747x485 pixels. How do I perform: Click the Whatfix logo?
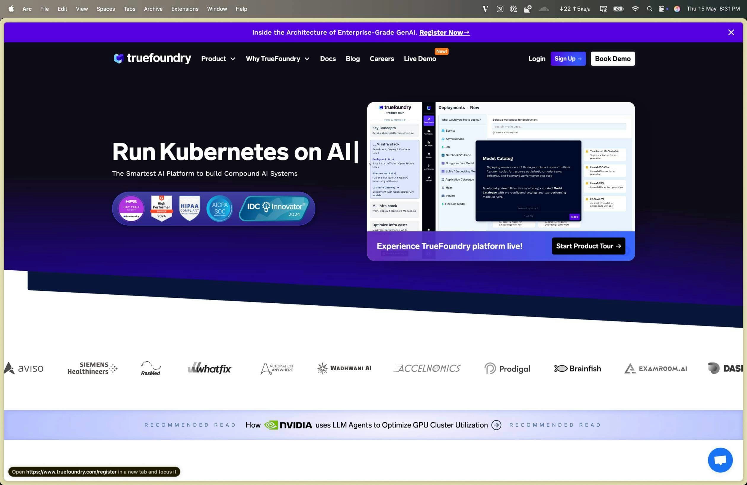tap(210, 368)
